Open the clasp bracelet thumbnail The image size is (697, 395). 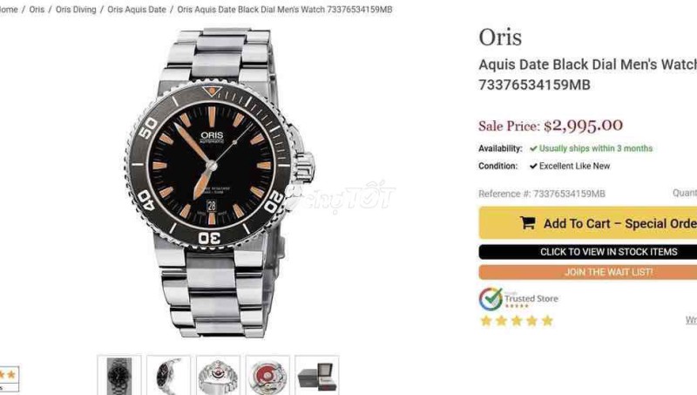219,375
